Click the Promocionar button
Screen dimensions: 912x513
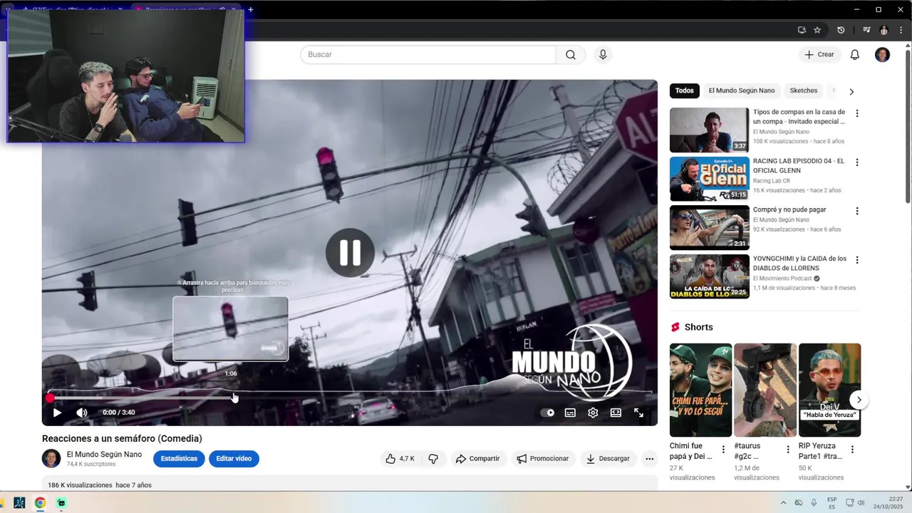[x=543, y=459]
